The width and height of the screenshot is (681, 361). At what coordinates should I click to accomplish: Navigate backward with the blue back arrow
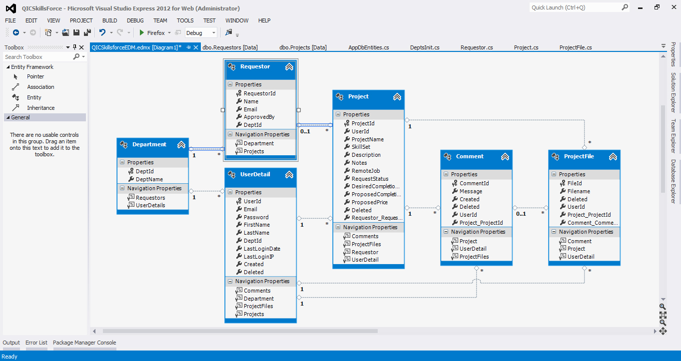(x=16, y=32)
